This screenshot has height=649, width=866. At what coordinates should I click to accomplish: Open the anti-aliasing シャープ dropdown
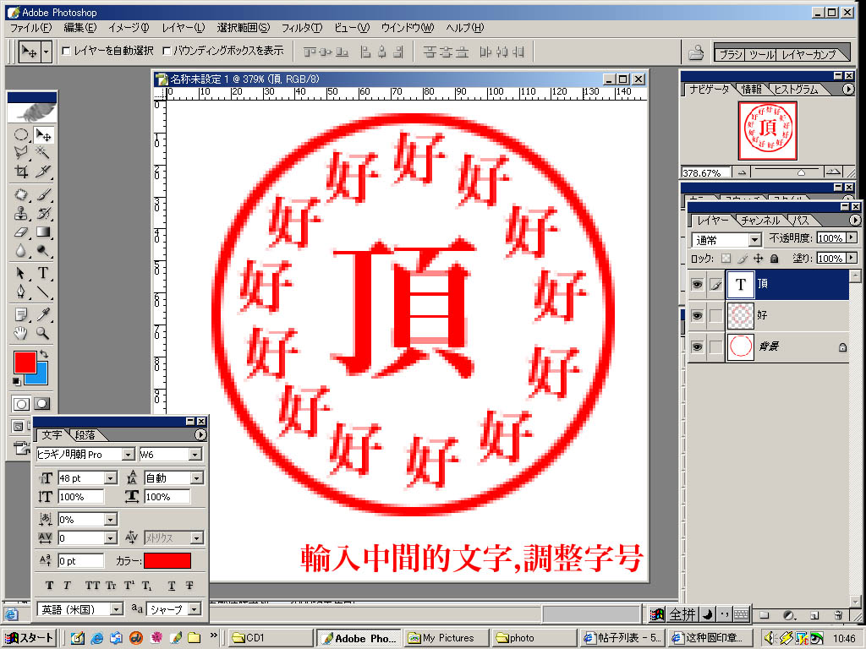(195, 609)
